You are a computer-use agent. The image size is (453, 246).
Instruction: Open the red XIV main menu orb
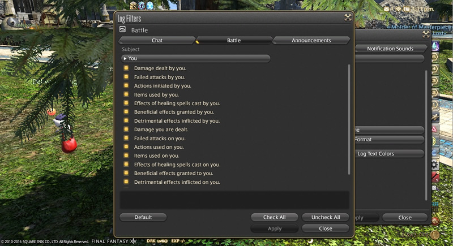435,221
